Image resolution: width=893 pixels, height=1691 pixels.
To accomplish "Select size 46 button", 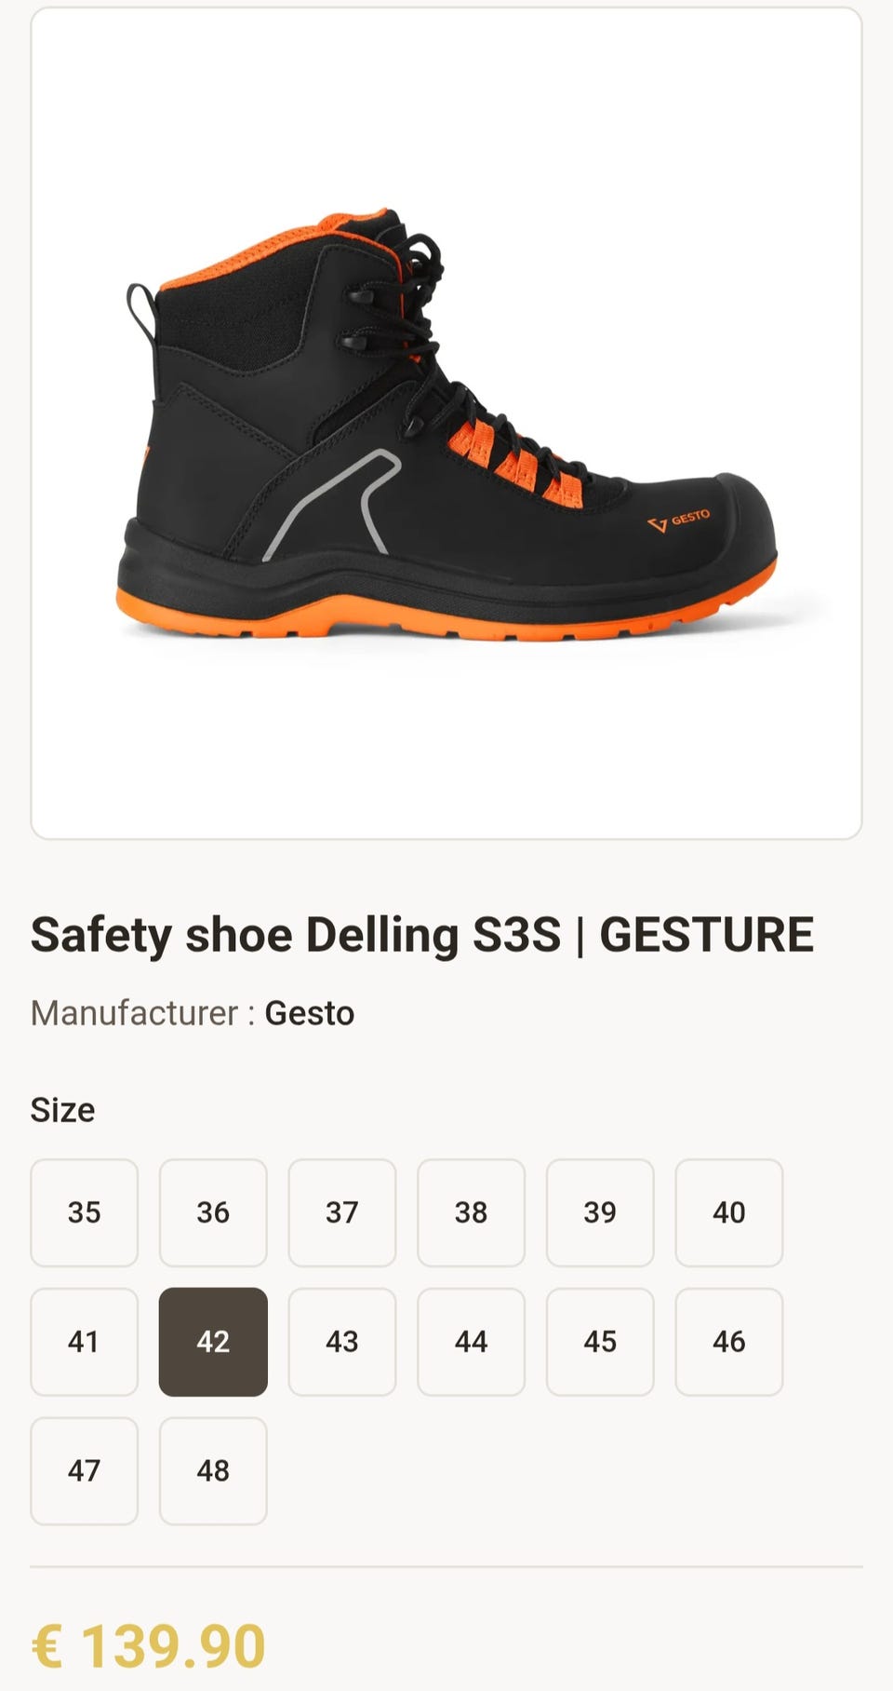I will point(729,1342).
